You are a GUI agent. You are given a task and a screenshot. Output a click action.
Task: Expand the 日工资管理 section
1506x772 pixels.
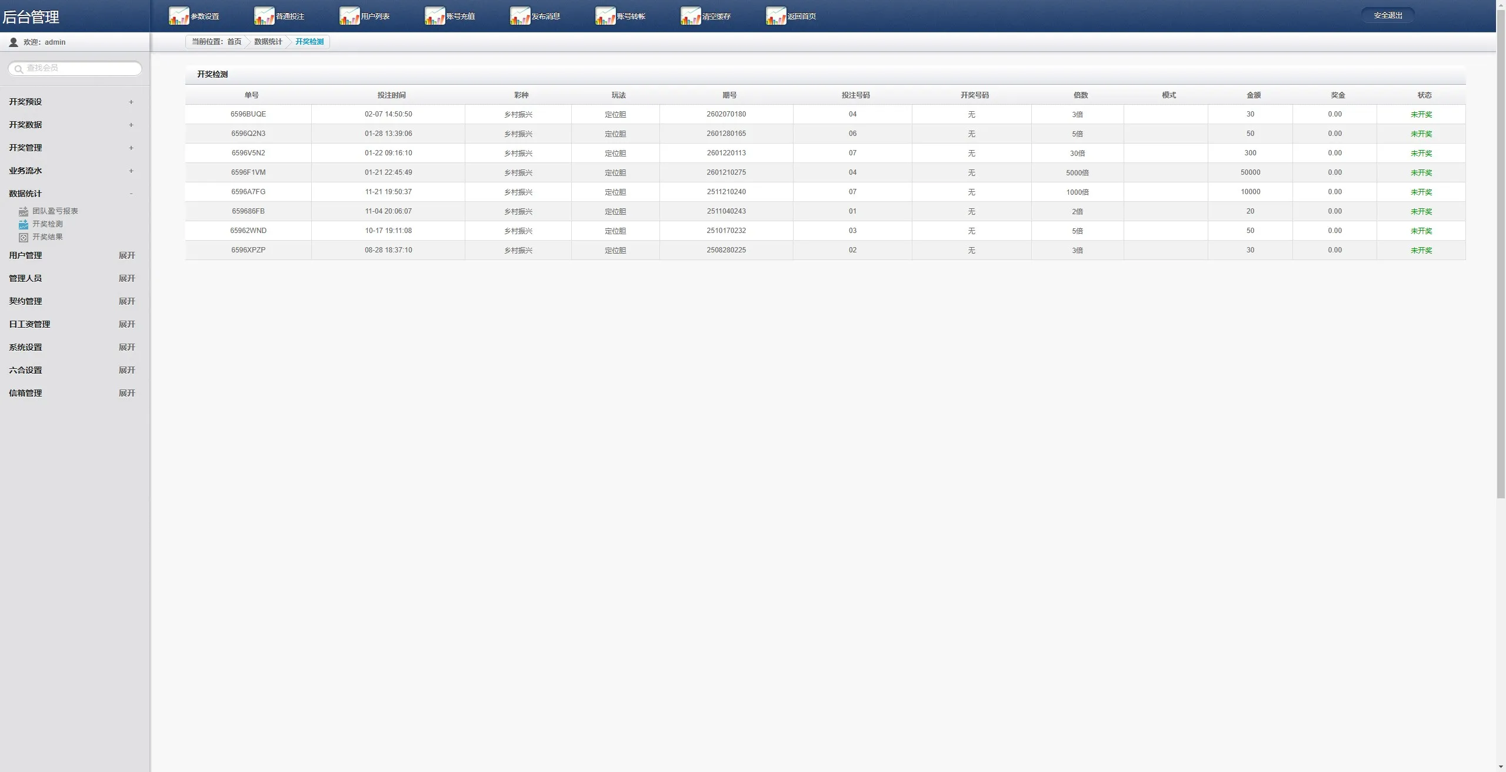tap(127, 324)
